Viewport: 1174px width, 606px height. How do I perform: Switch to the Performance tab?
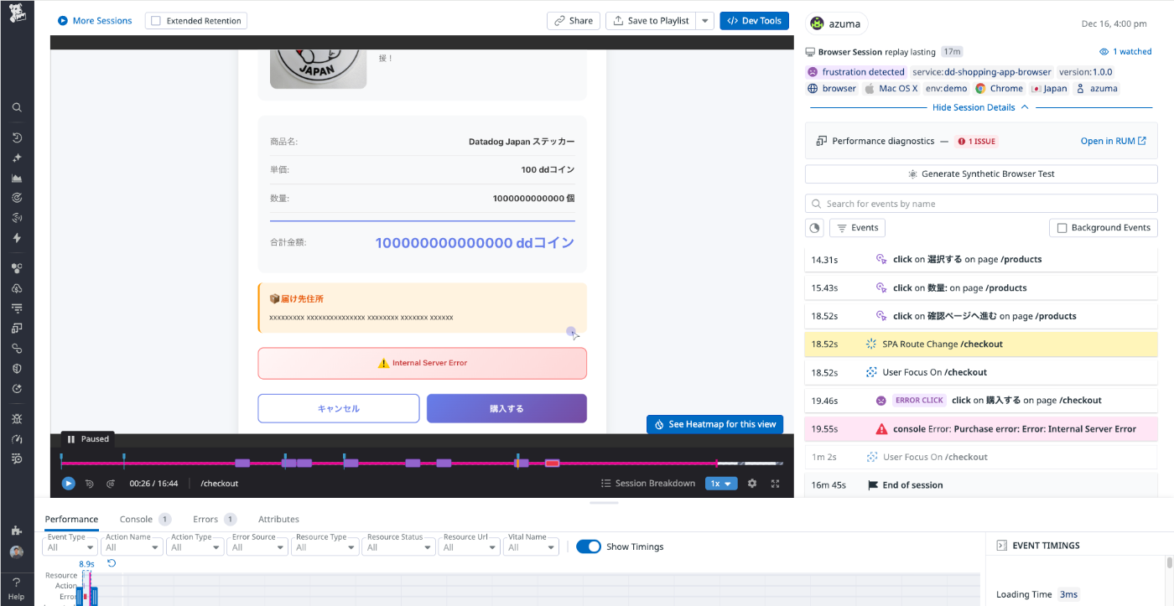pyautogui.click(x=71, y=520)
